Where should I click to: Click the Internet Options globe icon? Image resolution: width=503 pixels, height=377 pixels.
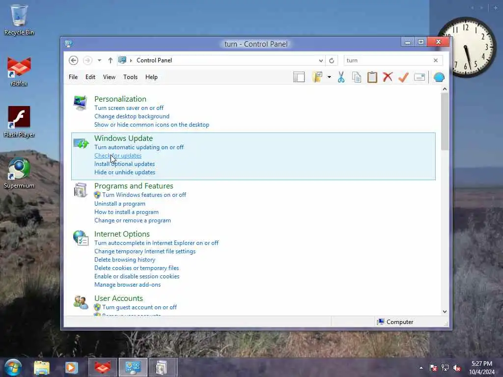[81, 238]
